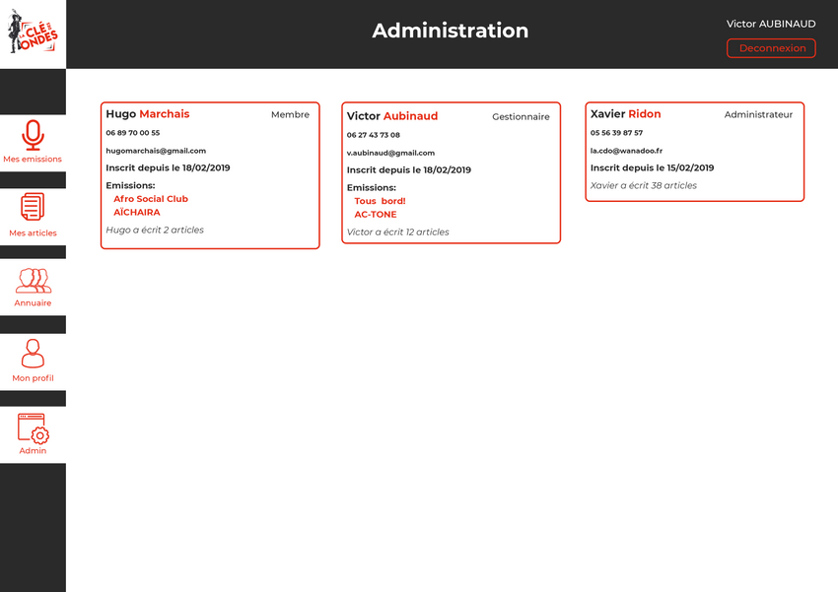Screen dimensions: 838x592
Task: Open the AC-TONE emission link
Action: tap(376, 215)
